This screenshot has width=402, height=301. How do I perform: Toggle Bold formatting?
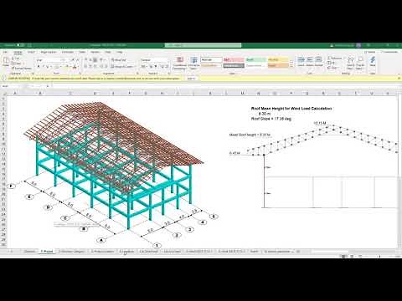click(39, 67)
